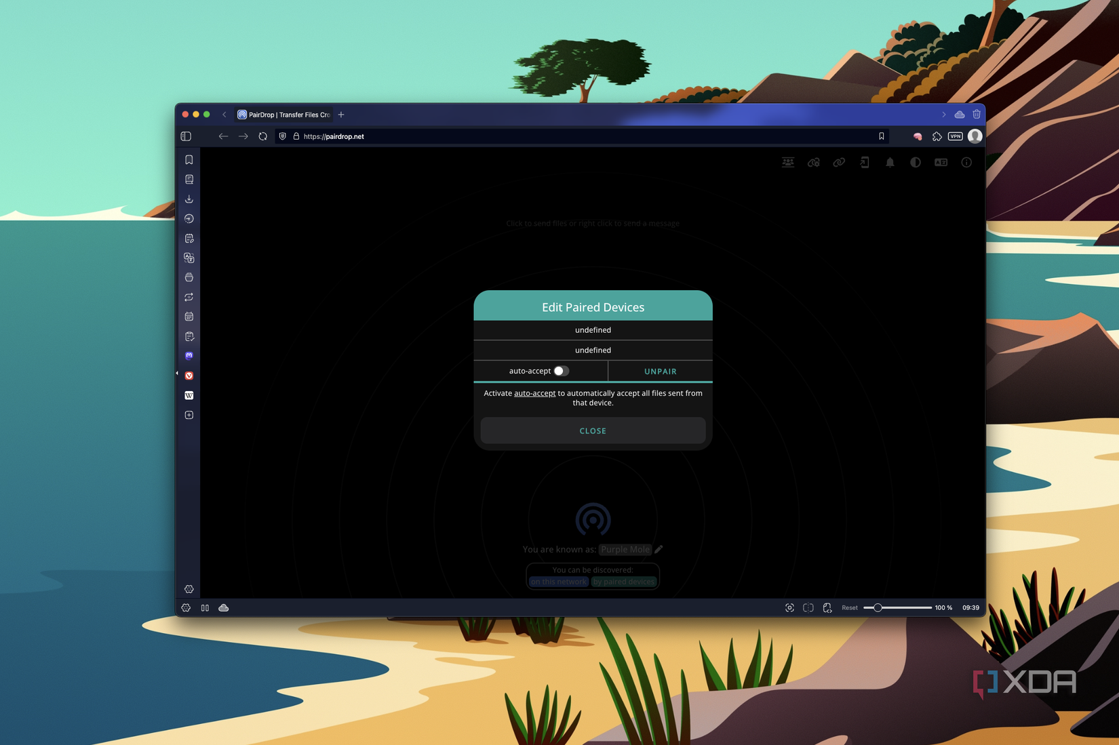The width and height of the screenshot is (1119, 745).
Task: Click the install app icon in PairDrop
Action: click(864, 162)
